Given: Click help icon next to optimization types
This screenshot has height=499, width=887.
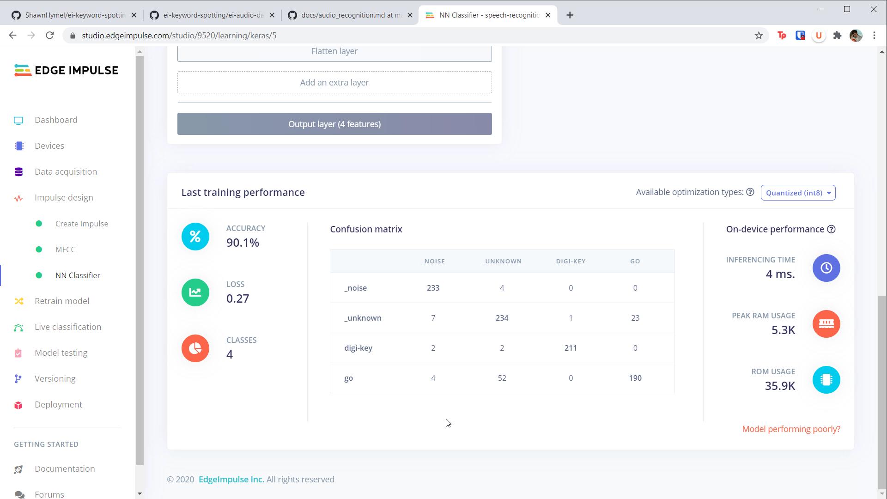Looking at the screenshot, I should pos(750,192).
